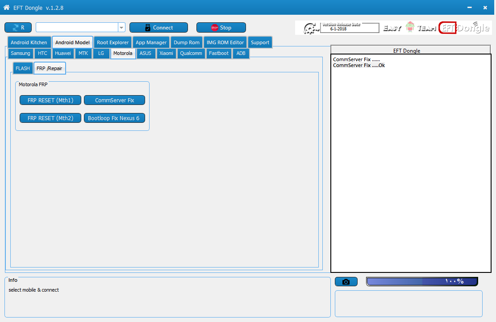Open the Root Explorer tab
This screenshot has height=322, width=496.
click(113, 42)
